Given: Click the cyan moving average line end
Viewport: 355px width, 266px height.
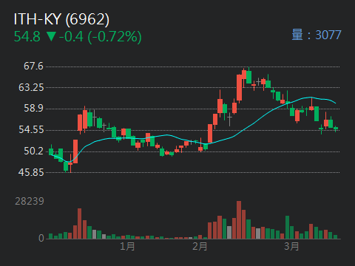Looking at the screenshot, I should (335, 103).
